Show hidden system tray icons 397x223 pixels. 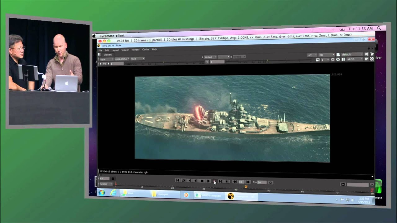pos(337,200)
